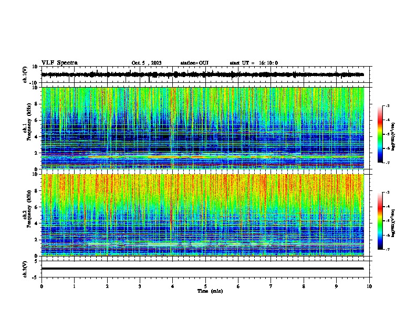Click the "-3" label on ch.2 colorbar
The width and height of the screenshot is (416, 321).
[388, 192]
